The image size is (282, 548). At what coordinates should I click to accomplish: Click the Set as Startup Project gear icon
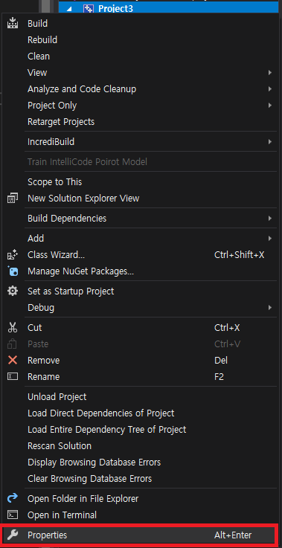(x=13, y=291)
